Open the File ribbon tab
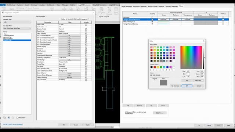235x132 pixels. (x=3, y=5)
